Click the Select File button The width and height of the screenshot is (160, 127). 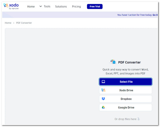(126, 82)
